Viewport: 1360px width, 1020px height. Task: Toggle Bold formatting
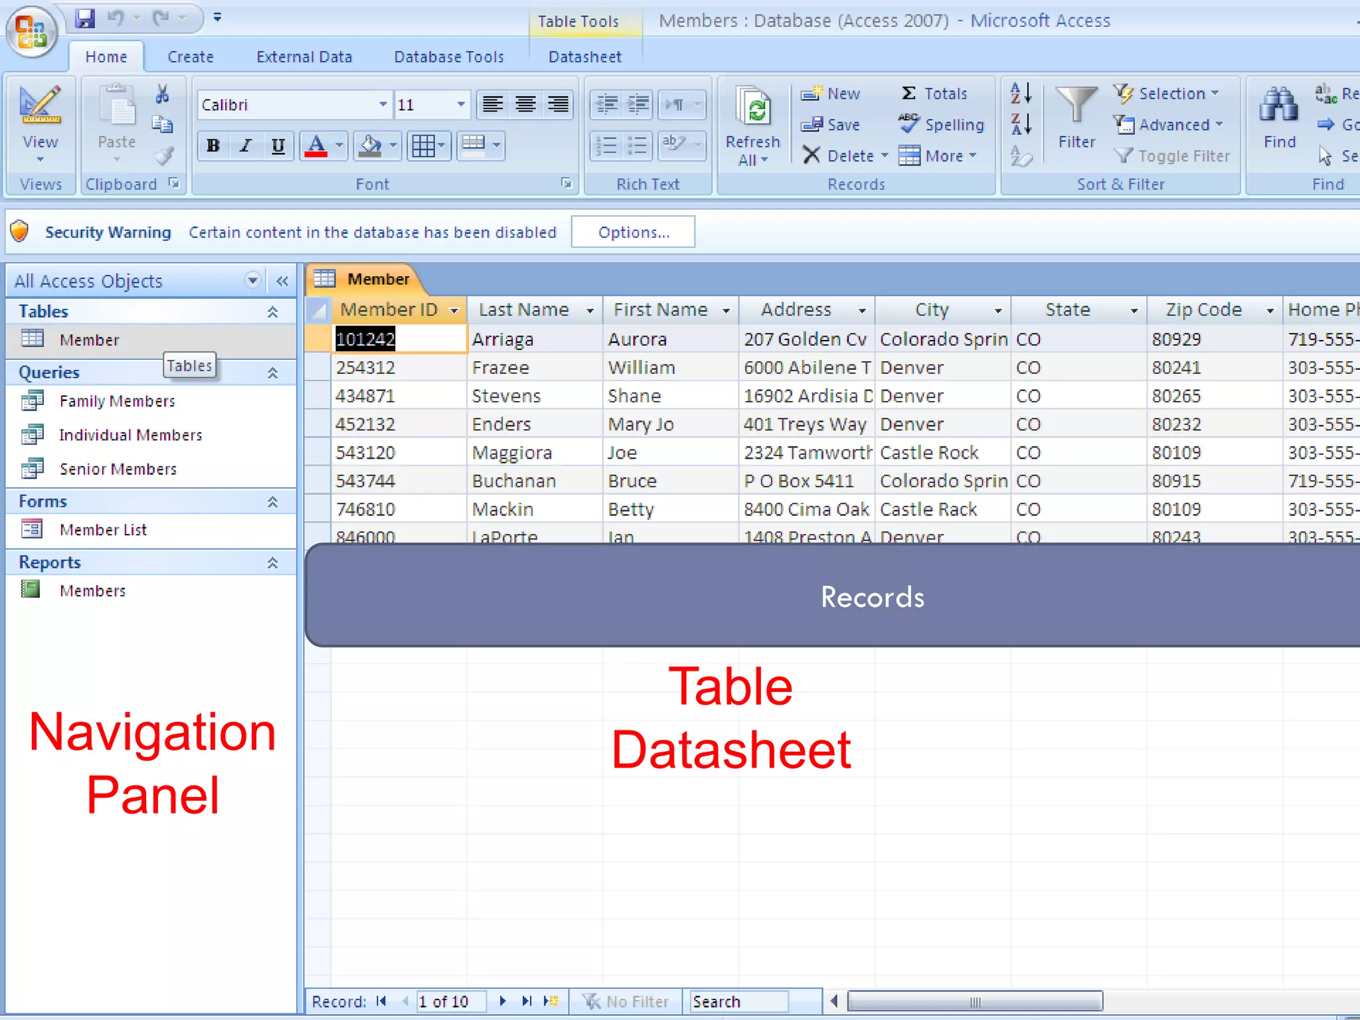[x=213, y=145]
